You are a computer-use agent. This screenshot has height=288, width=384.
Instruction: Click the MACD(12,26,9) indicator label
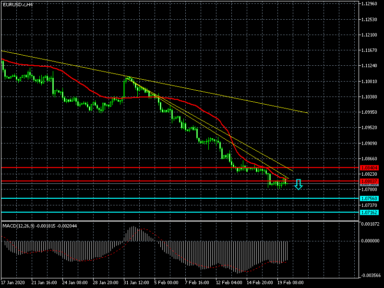point(40,226)
